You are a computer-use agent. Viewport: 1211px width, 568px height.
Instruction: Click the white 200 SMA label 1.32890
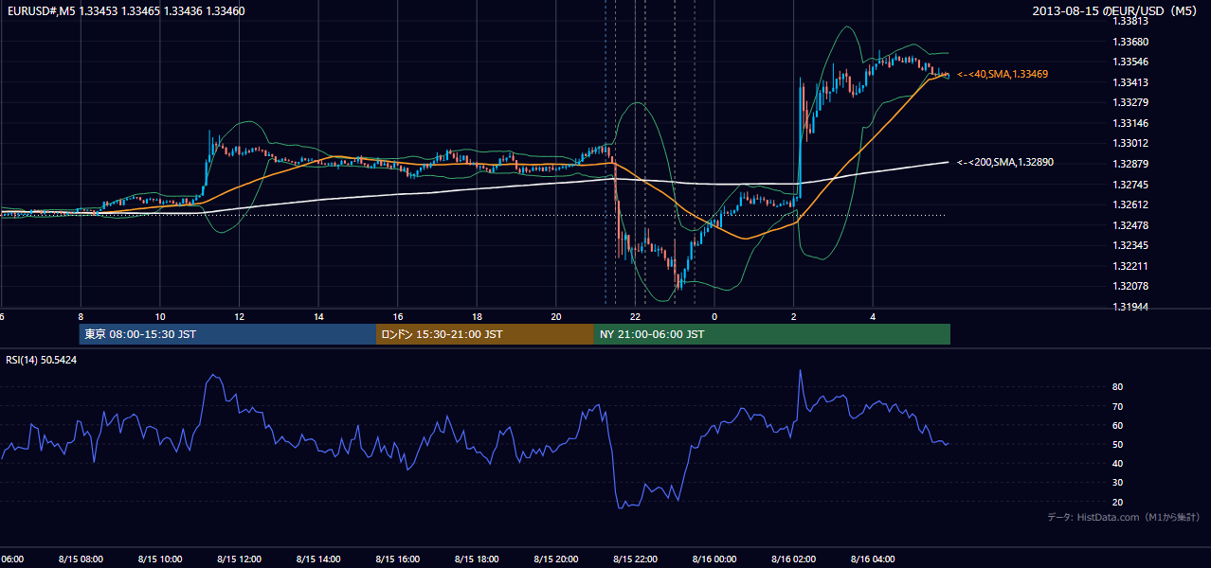coord(1005,163)
